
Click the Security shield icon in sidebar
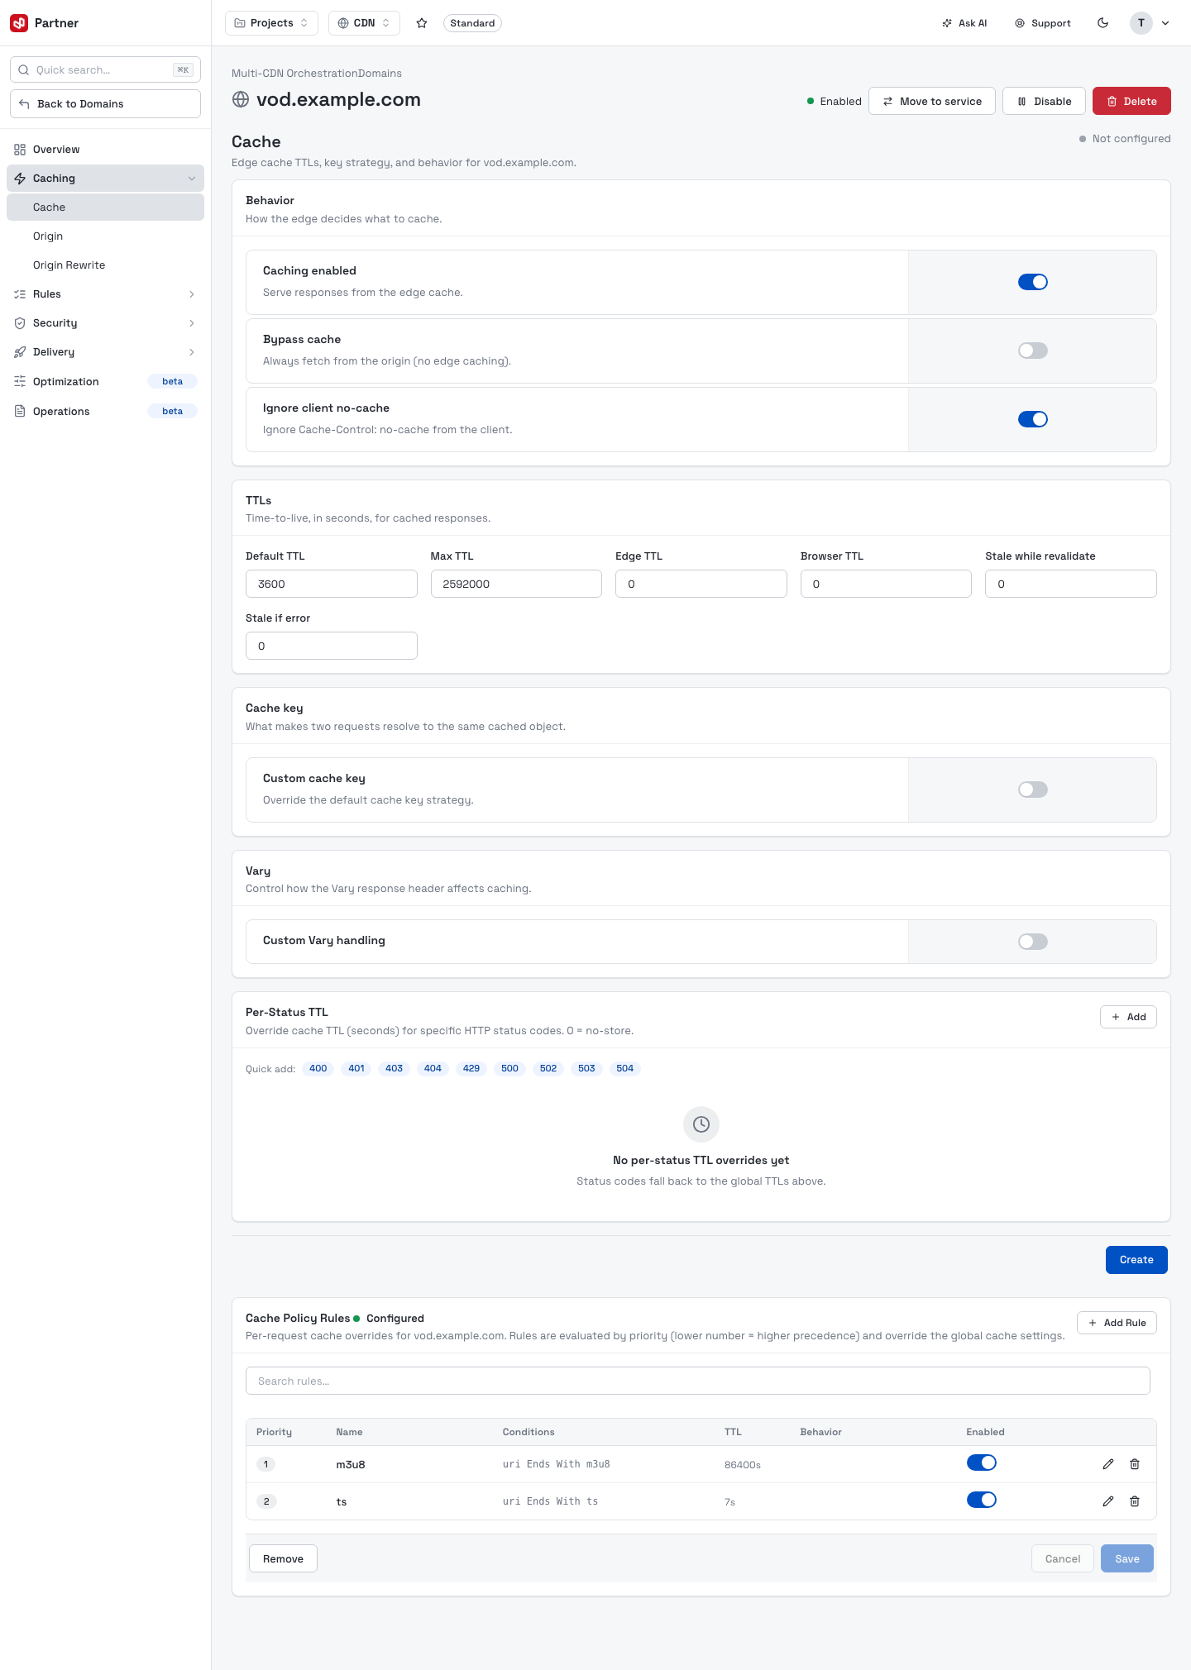tap(20, 323)
